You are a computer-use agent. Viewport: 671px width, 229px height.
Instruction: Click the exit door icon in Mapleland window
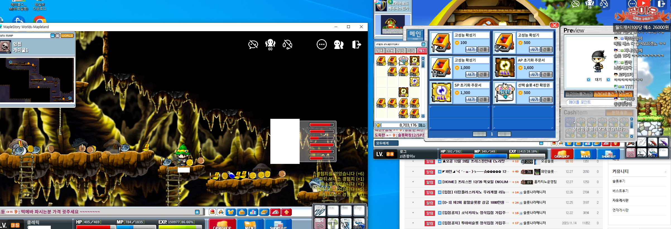pos(356,45)
